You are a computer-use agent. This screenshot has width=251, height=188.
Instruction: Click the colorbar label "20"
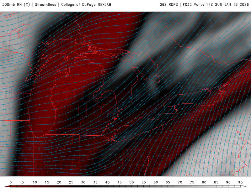(x=59, y=182)
